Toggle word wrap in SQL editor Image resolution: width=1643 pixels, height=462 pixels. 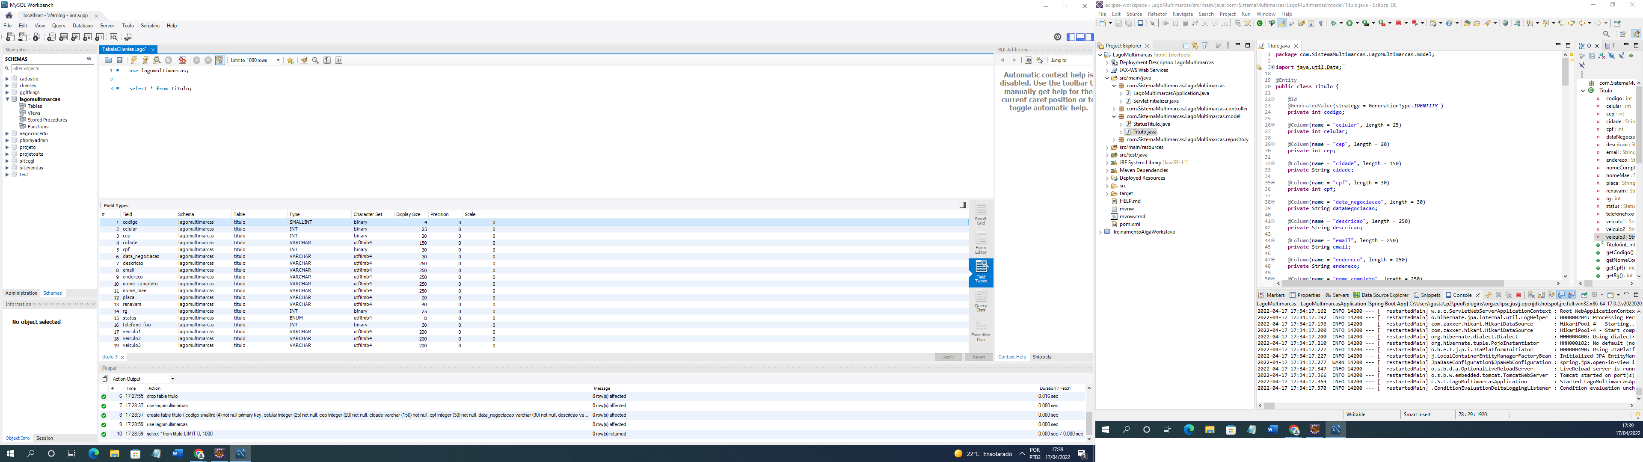339,60
